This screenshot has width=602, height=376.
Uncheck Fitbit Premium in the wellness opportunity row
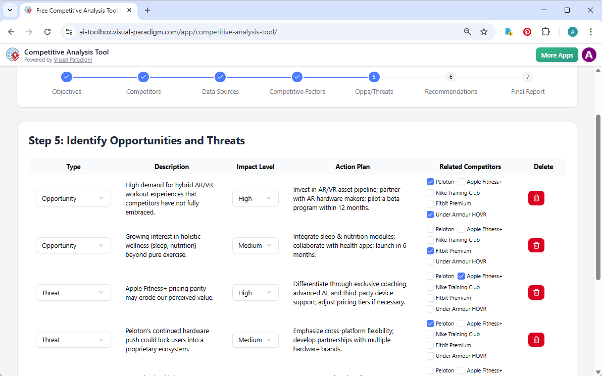[430, 250]
